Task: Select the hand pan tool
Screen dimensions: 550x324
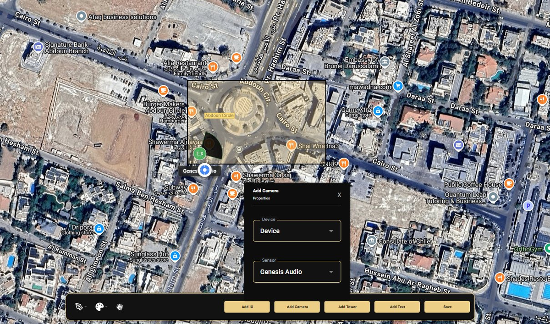Action: [121, 307]
